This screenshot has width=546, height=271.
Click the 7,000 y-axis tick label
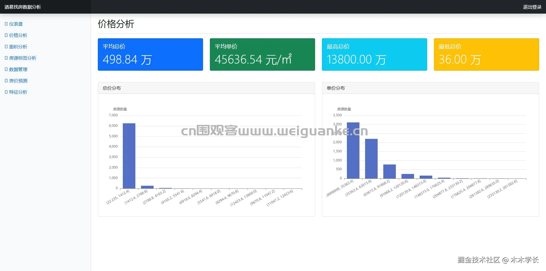[113, 115]
